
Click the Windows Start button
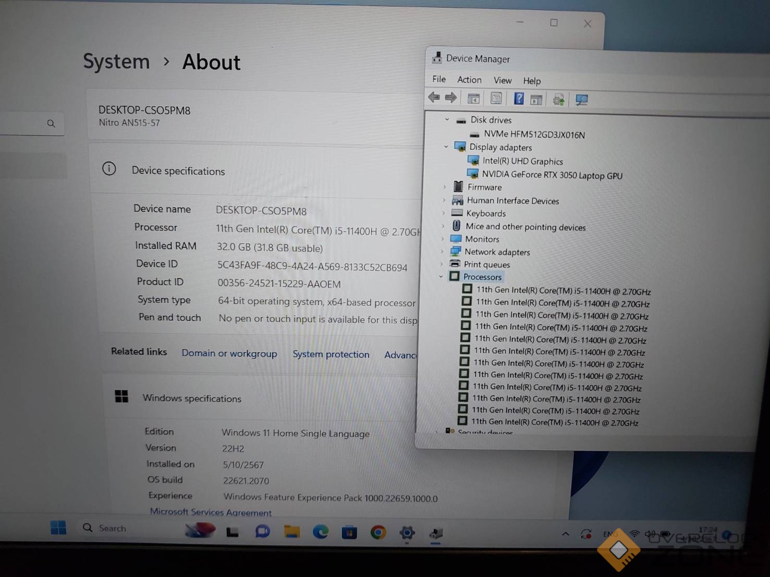(x=58, y=528)
